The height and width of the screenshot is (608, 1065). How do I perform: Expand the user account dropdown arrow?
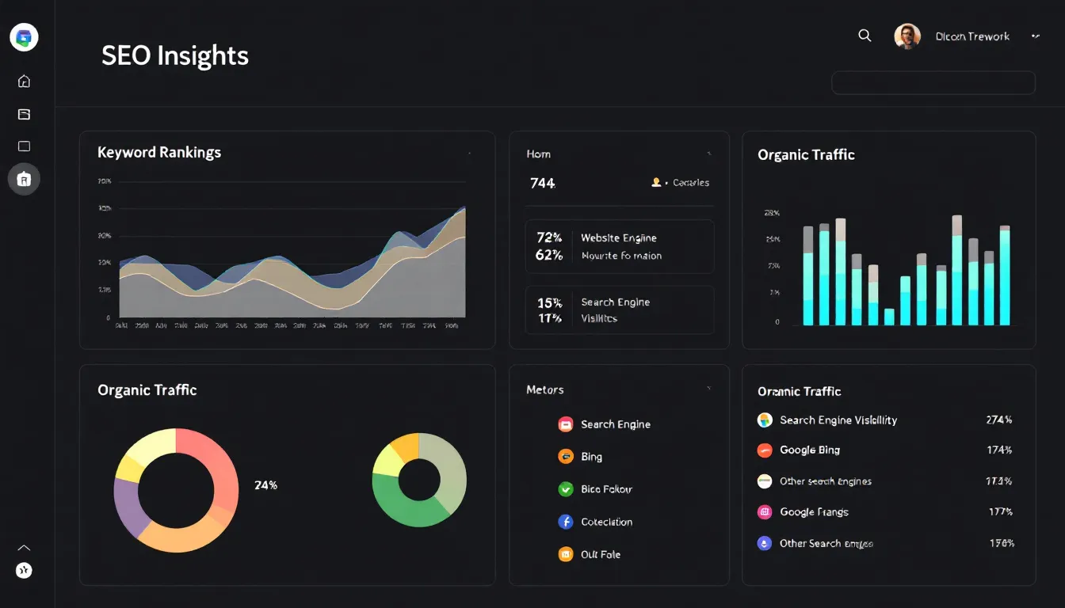1035,36
